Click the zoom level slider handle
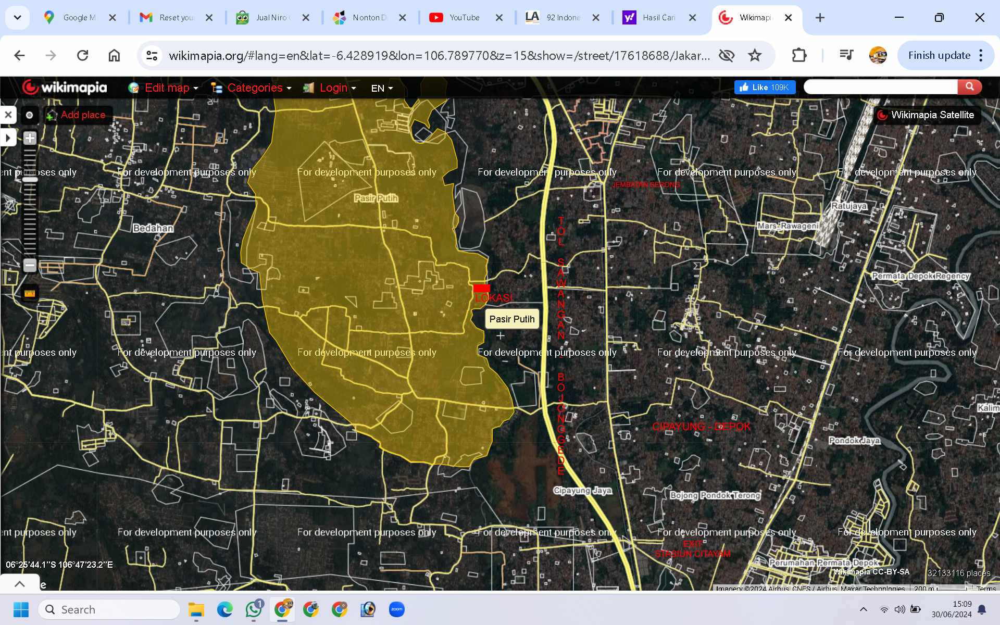This screenshot has height=625, width=1000. click(30, 180)
